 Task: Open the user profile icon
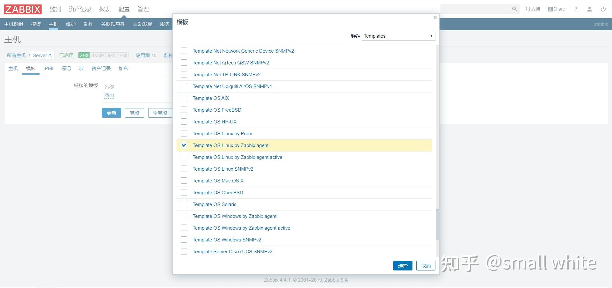(x=589, y=9)
